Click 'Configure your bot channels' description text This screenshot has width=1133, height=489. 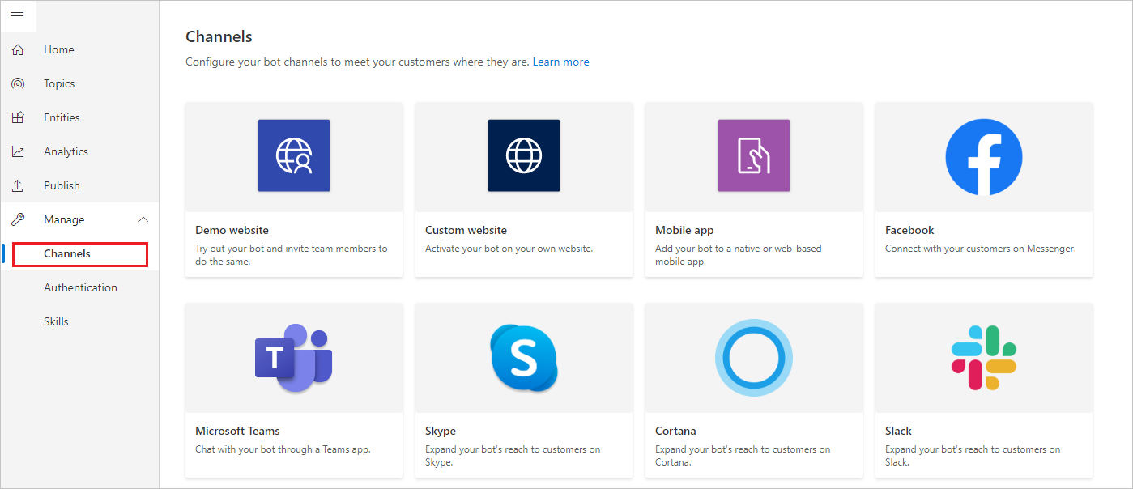click(x=357, y=62)
